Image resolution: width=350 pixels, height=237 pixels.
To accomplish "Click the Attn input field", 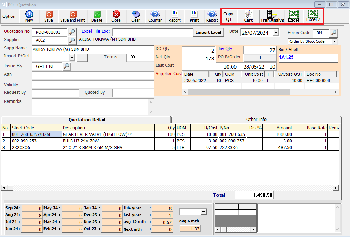I will pyautogui.click(x=93, y=76).
